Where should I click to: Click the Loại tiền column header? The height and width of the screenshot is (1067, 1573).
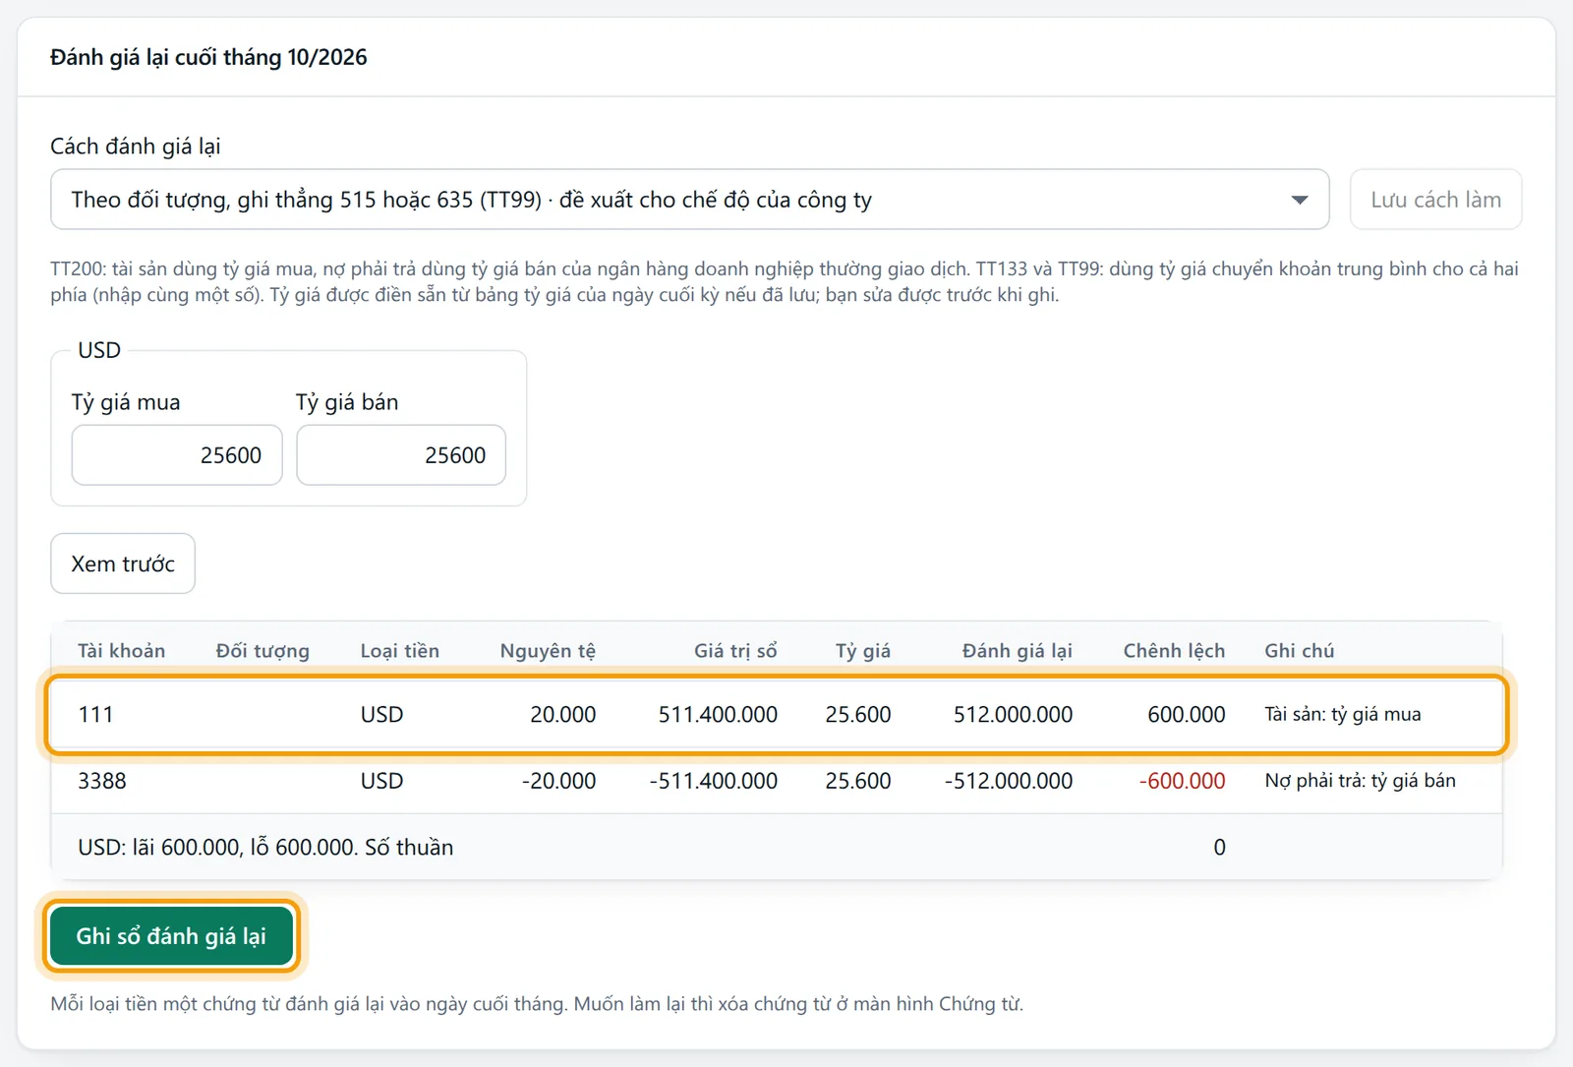(399, 651)
